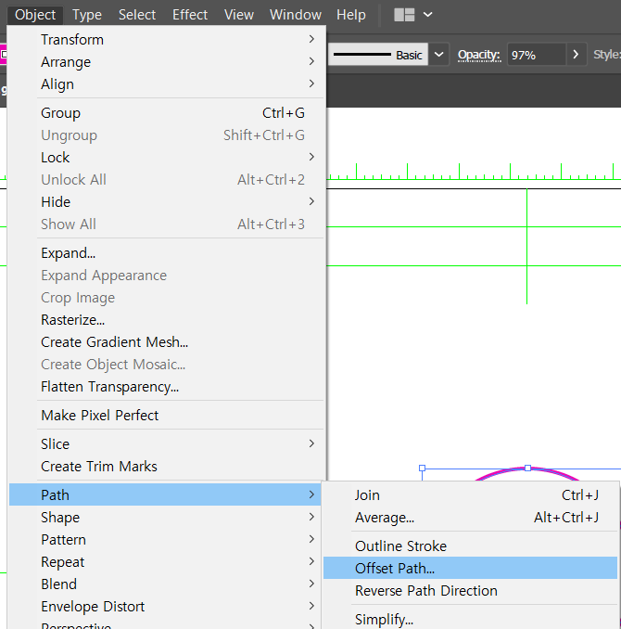Choose Simplify... in Path submenu
The height and width of the screenshot is (629, 621).
(470, 619)
